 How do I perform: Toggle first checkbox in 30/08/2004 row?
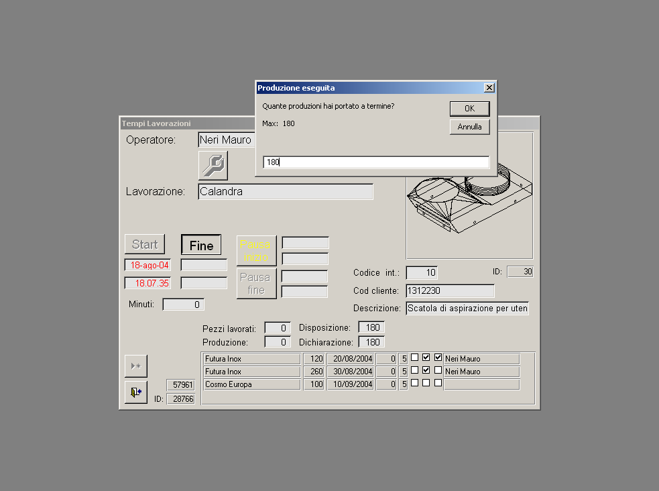[414, 370]
